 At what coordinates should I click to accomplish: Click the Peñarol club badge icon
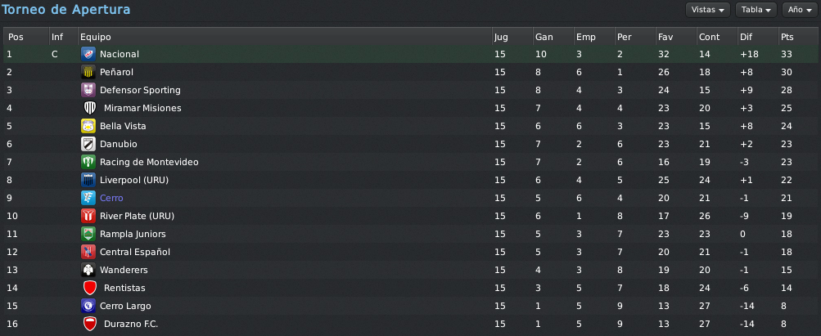coord(88,72)
